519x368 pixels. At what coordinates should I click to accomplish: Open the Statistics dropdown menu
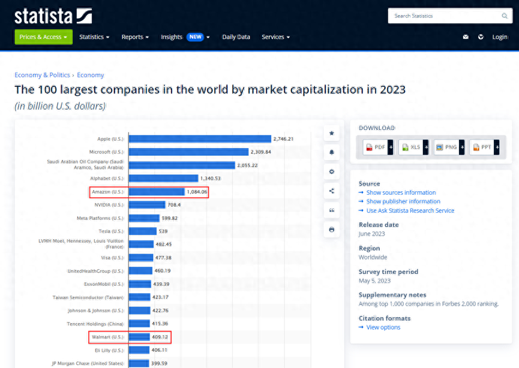(94, 37)
